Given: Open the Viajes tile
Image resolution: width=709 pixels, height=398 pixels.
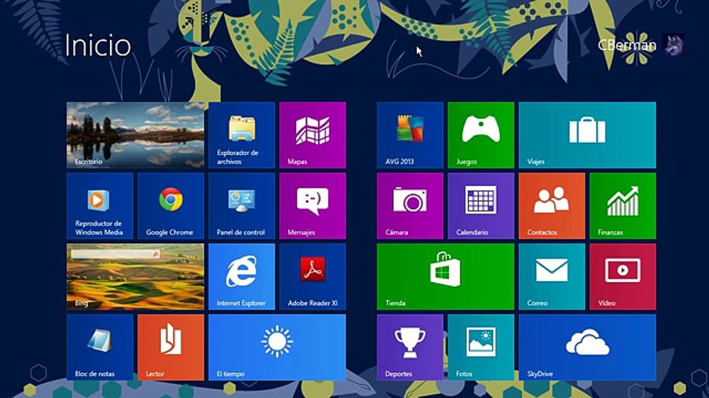Looking at the screenshot, I should (x=587, y=135).
